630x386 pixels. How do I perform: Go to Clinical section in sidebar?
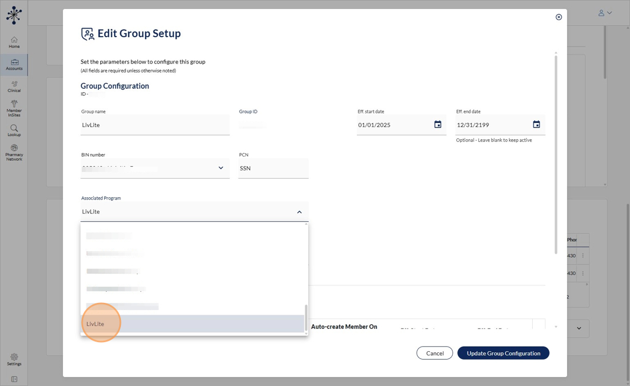[14, 87]
